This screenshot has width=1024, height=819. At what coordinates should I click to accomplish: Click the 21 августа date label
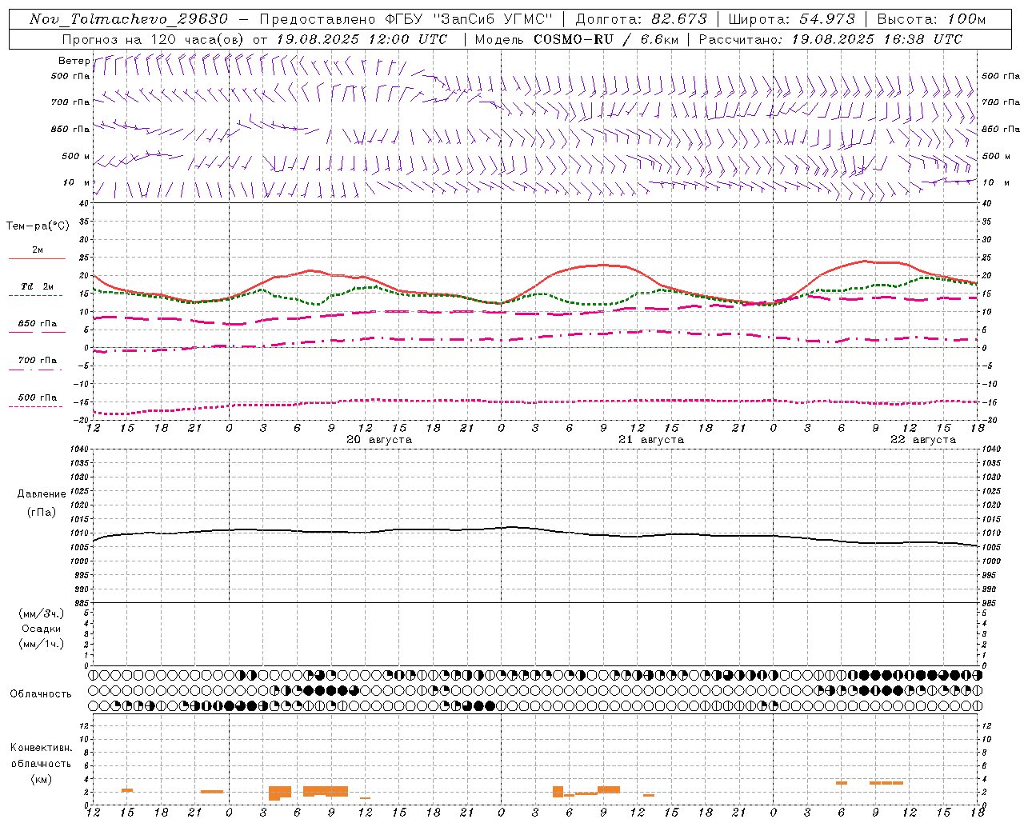[650, 440]
